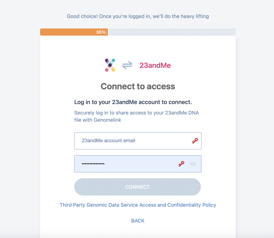Click 'Good choice!' header message
The image size is (274, 238).
(138, 16)
